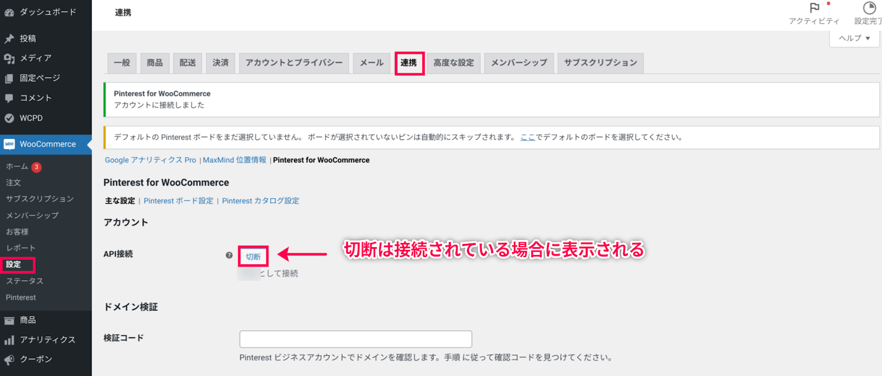
Task: Click the pin icon beside 投稿
Action: [9, 39]
